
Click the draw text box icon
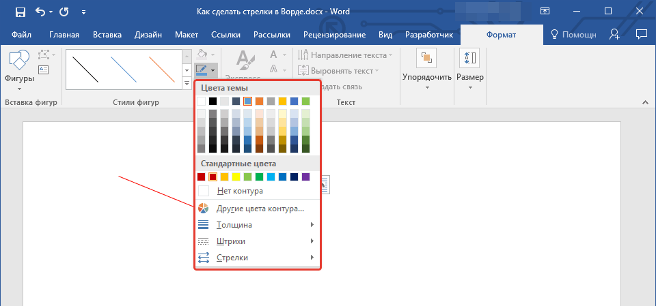point(43,70)
